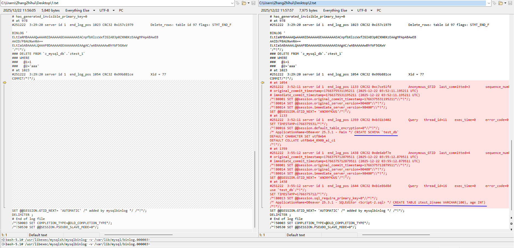Click right-arrow icon in left detail line
This screenshot has width=514, height=248.
[x=3, y=240]
